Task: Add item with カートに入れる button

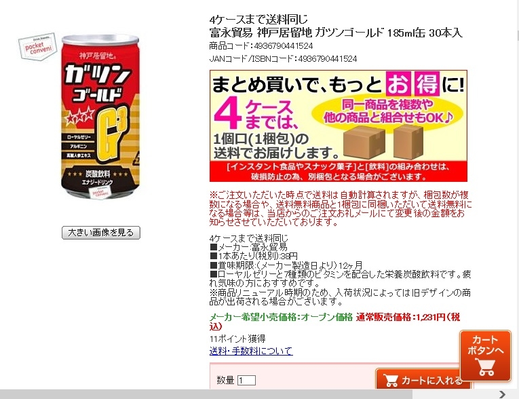Action: click(x=423, y=379)
